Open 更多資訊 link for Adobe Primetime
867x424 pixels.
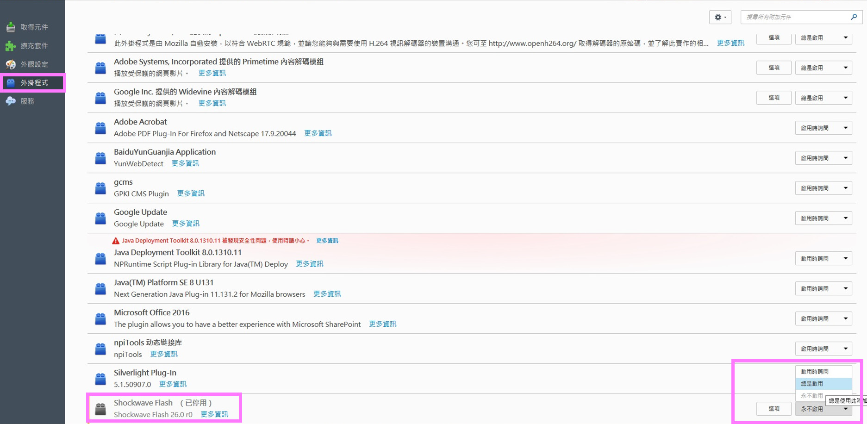(x=212, y=73)
